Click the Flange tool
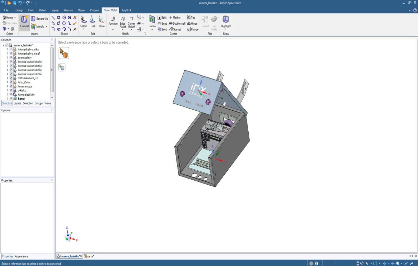The image size is (418, 266). [193, 30]
